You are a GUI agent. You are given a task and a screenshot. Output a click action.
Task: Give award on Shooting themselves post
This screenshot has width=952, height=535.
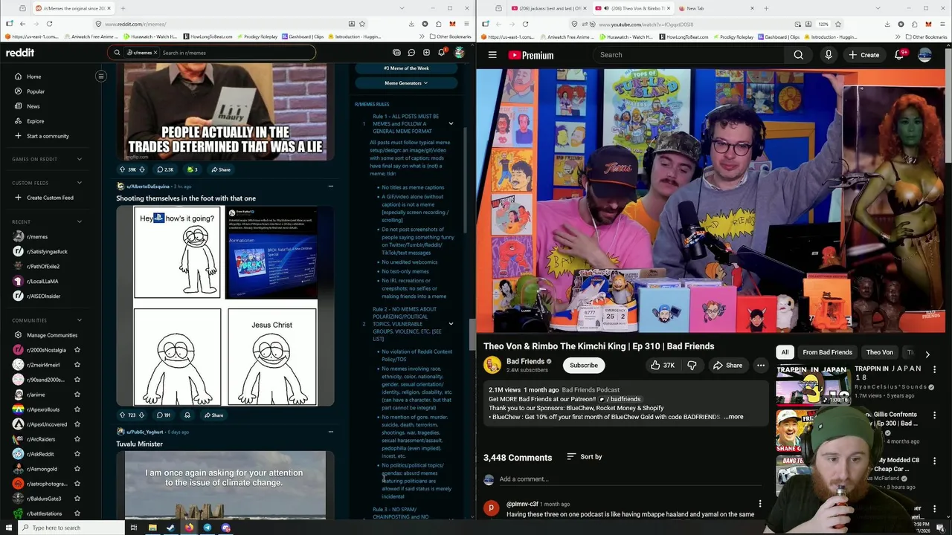pyautogui.click(x=187, y=415)
